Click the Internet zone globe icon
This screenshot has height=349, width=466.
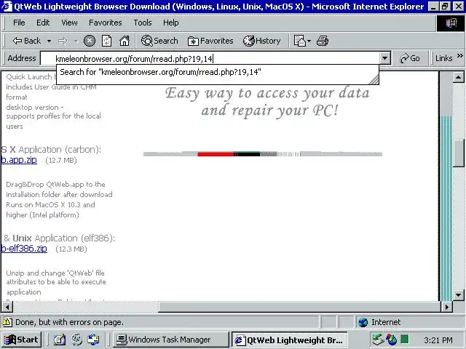pos(363,322)
